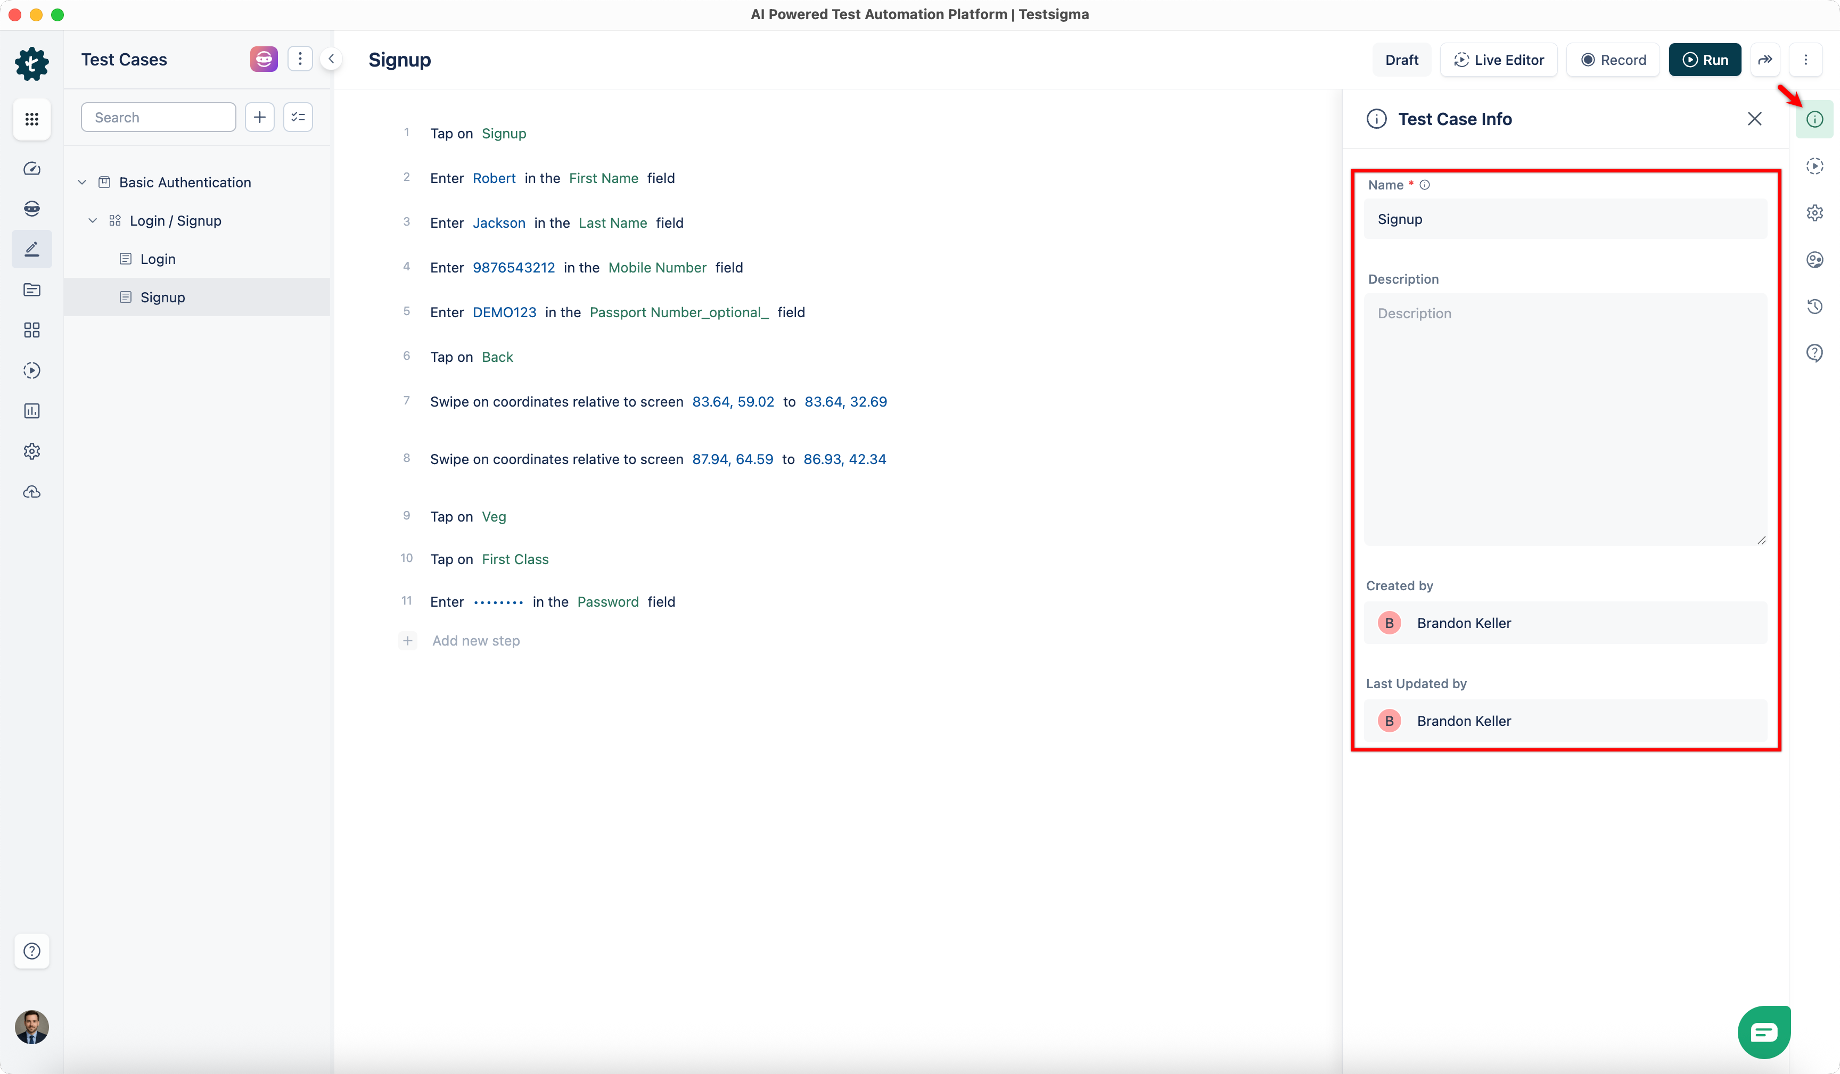
Task: Open the apps grid launcher at top of sidebar
Action: (31, 119)
